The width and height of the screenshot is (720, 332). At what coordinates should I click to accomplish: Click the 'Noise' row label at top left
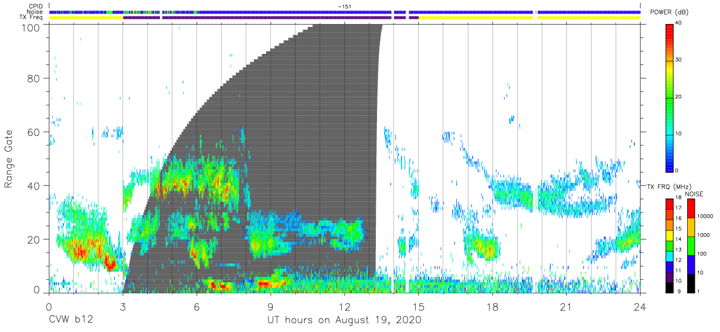point(35,12)
